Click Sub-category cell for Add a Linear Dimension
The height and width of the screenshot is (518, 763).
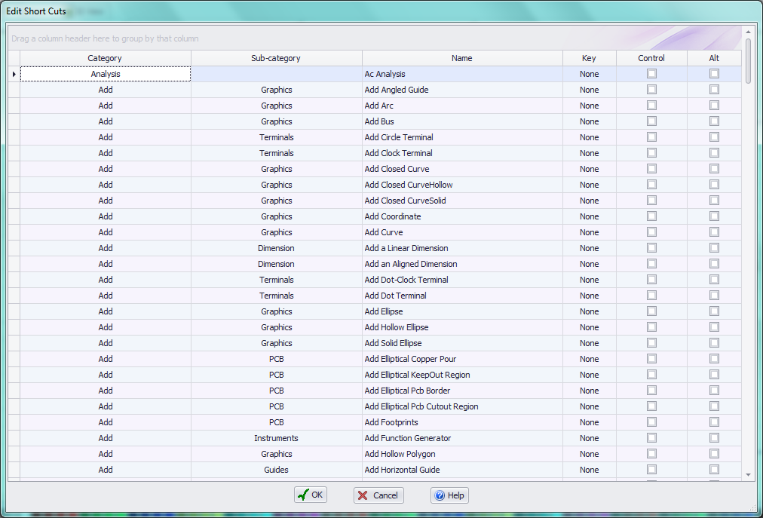(277, 248)
